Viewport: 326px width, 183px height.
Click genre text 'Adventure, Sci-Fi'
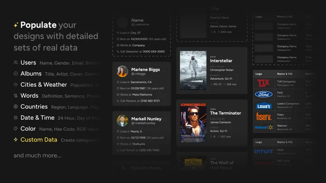click(221, 79)
